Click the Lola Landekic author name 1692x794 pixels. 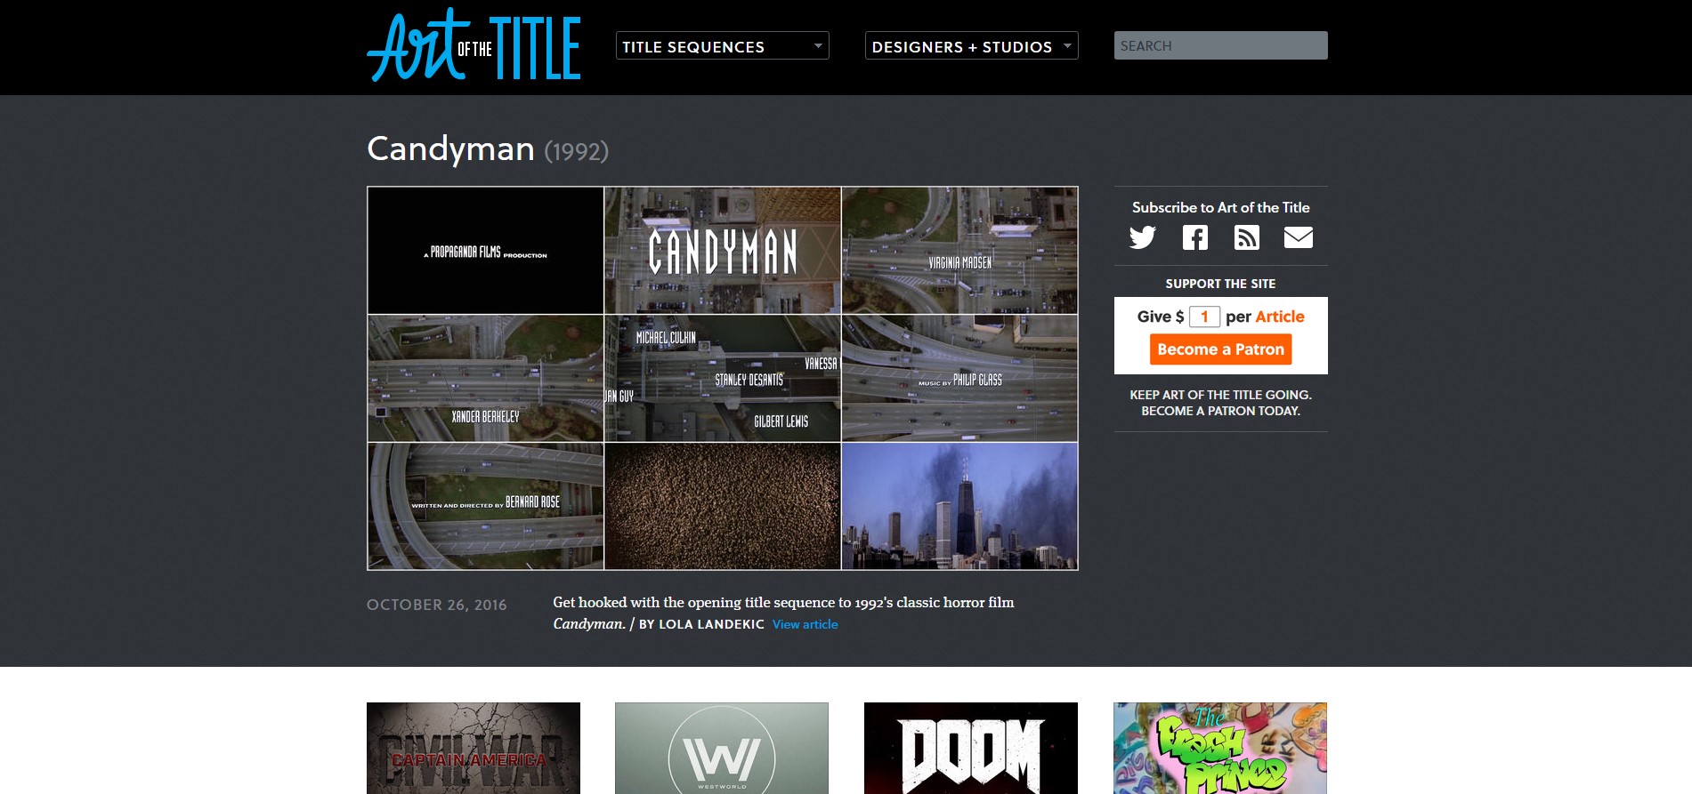(x=711, y=624)
